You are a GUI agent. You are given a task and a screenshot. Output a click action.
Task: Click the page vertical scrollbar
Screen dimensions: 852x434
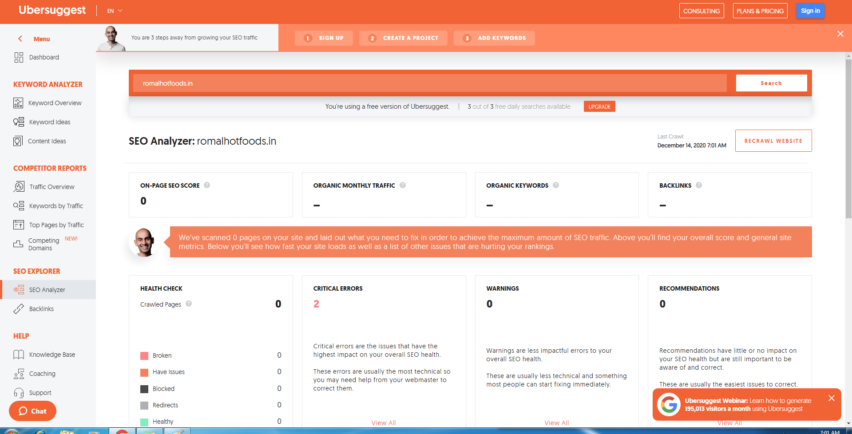point(848,138)
